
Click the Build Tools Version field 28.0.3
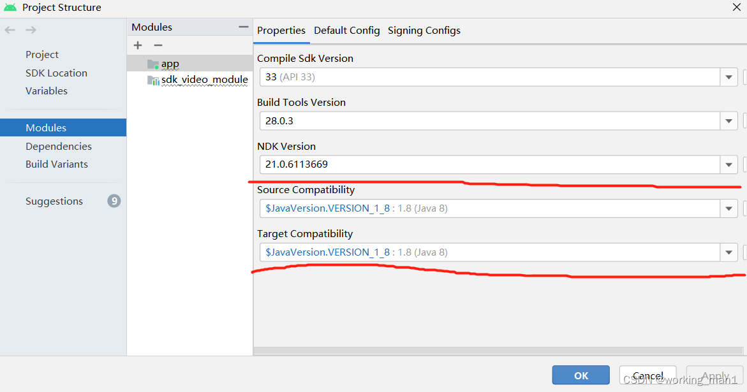tap(490, 121)
